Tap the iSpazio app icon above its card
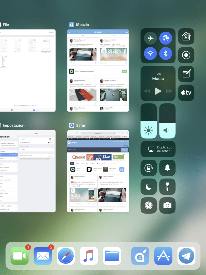 pos(72,25)
